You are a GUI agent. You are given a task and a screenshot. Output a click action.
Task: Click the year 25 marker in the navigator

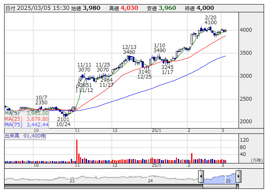pos(228,181)
